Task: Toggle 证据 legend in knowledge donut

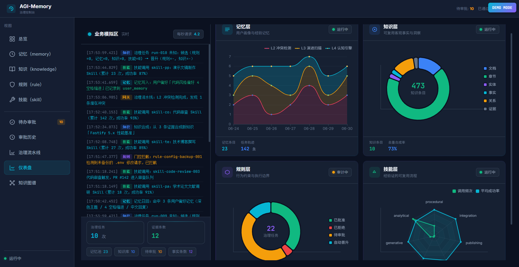Action: [x=490, y=109]
